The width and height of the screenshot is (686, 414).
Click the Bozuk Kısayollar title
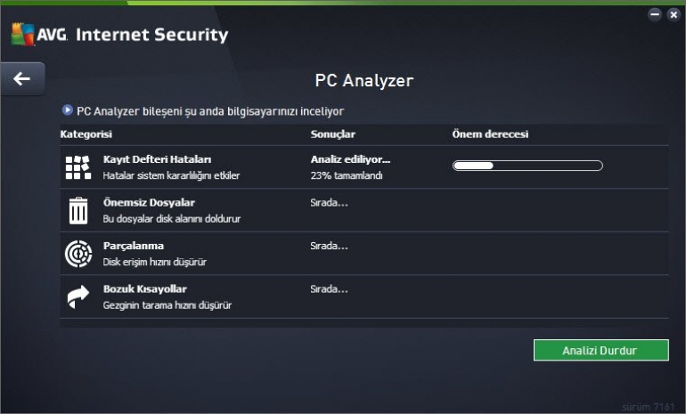pyautogui.click(x=145, y=289)
